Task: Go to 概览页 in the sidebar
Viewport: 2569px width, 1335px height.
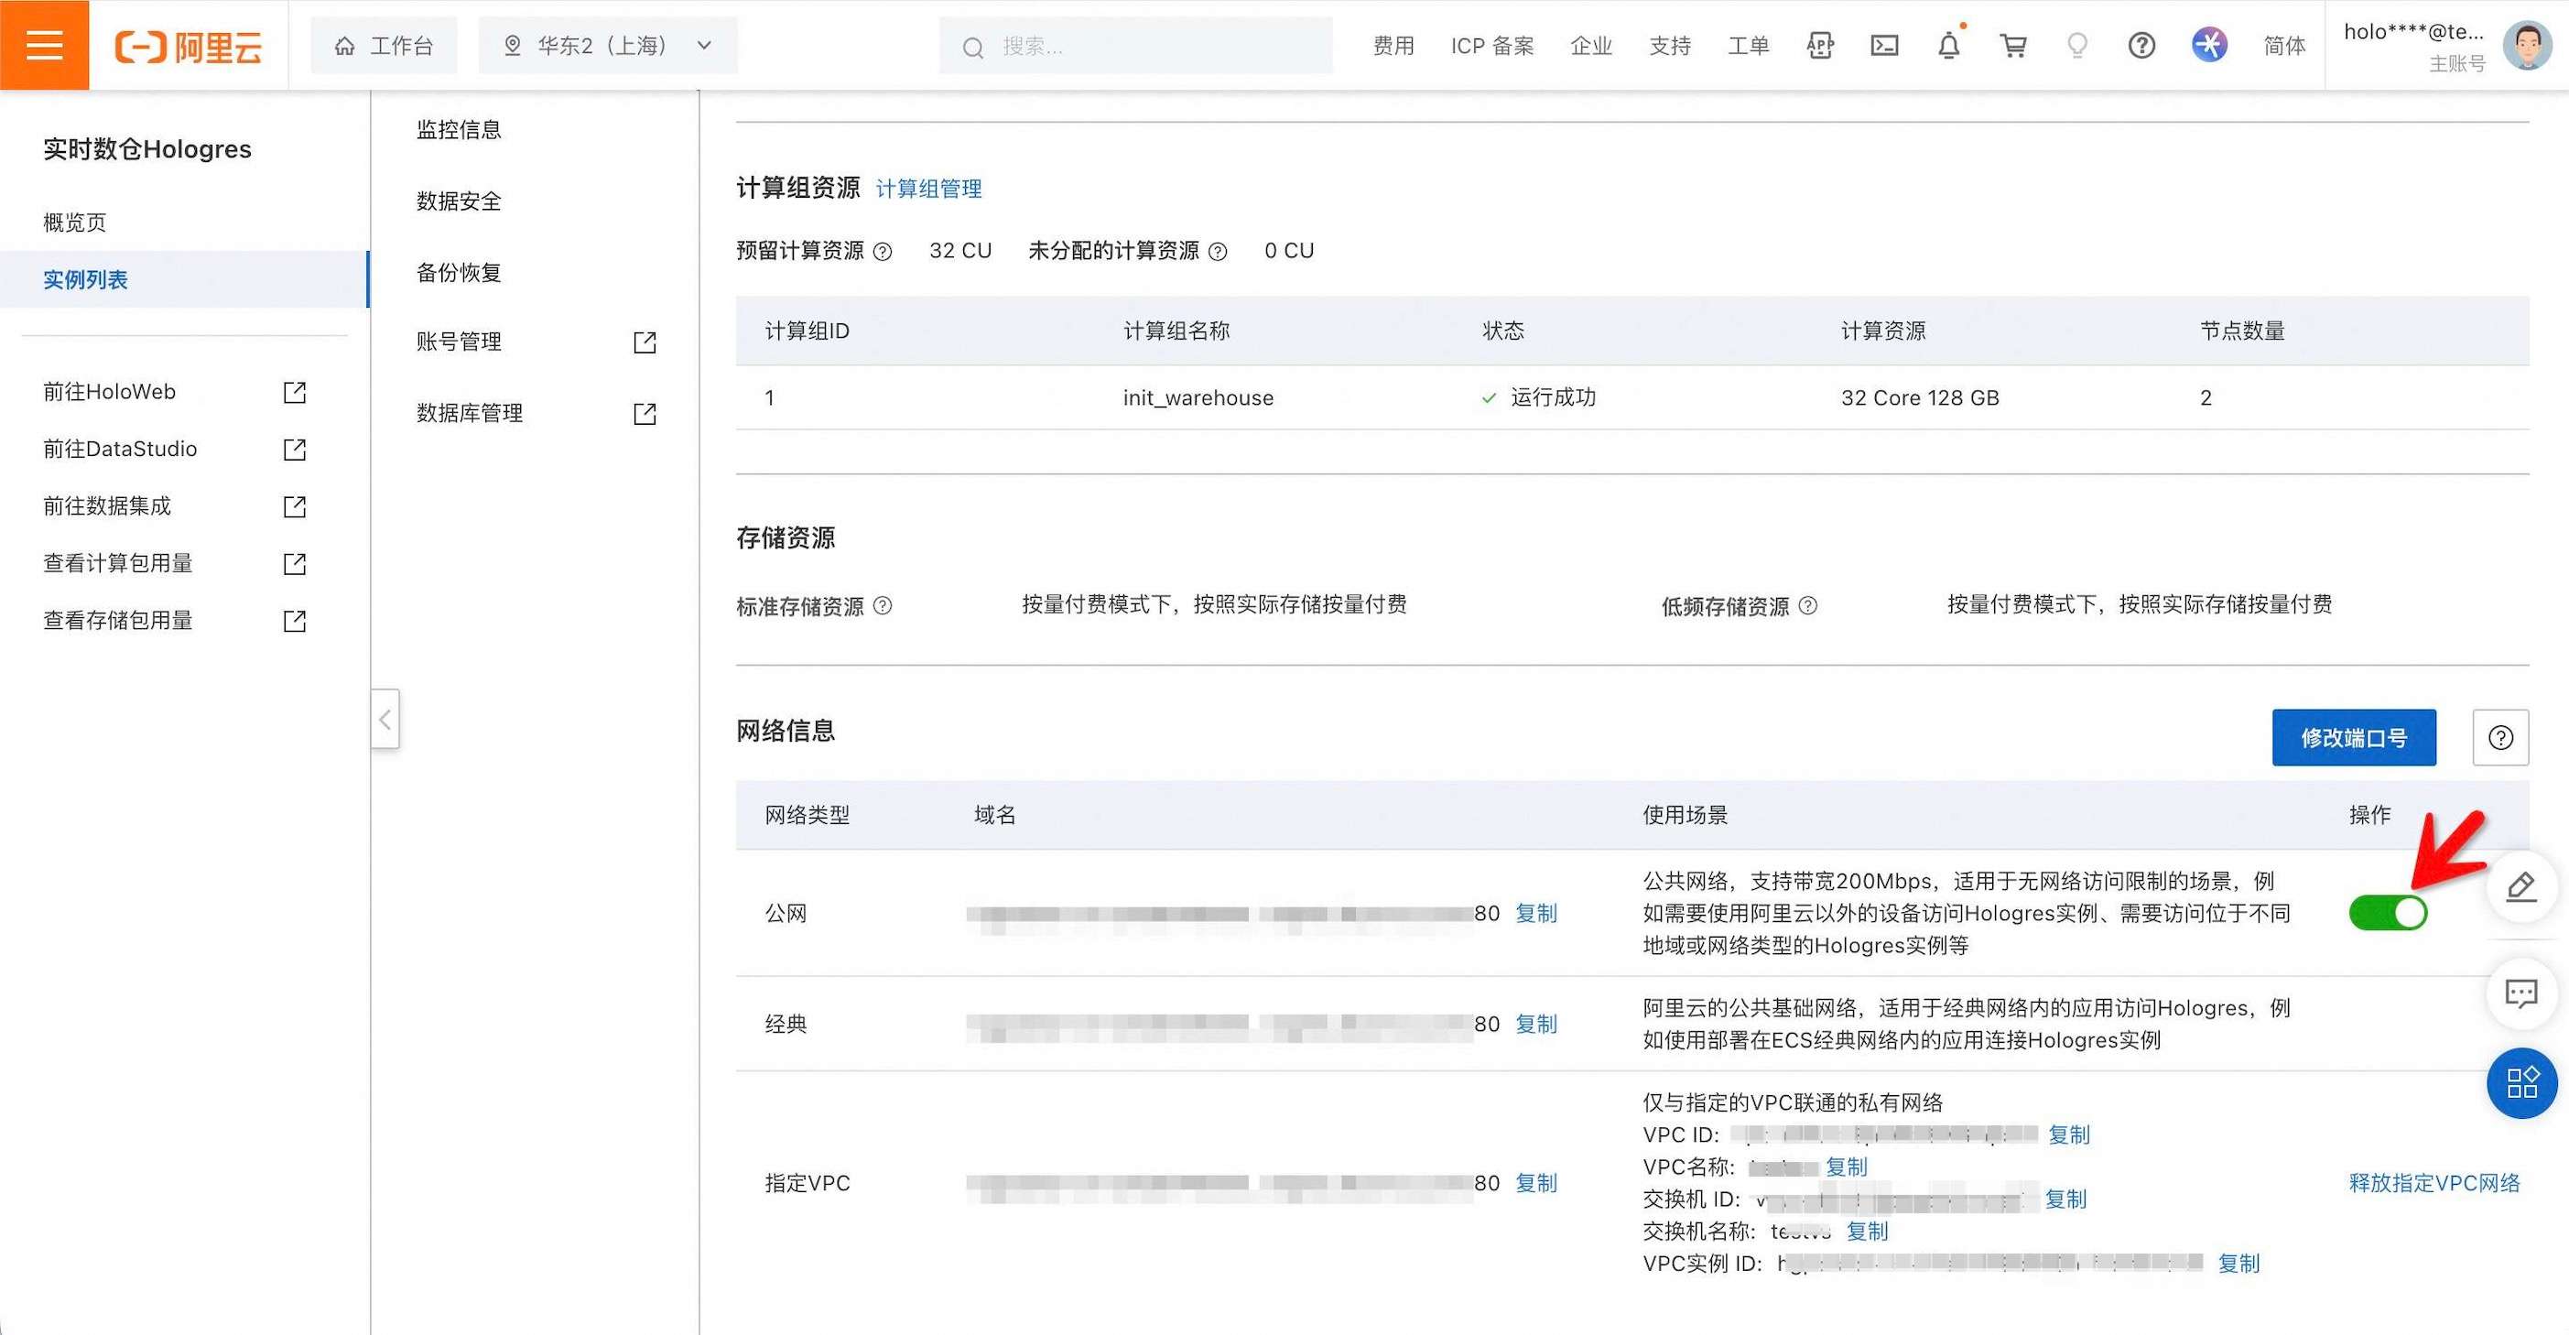Action: click(75, 222)
